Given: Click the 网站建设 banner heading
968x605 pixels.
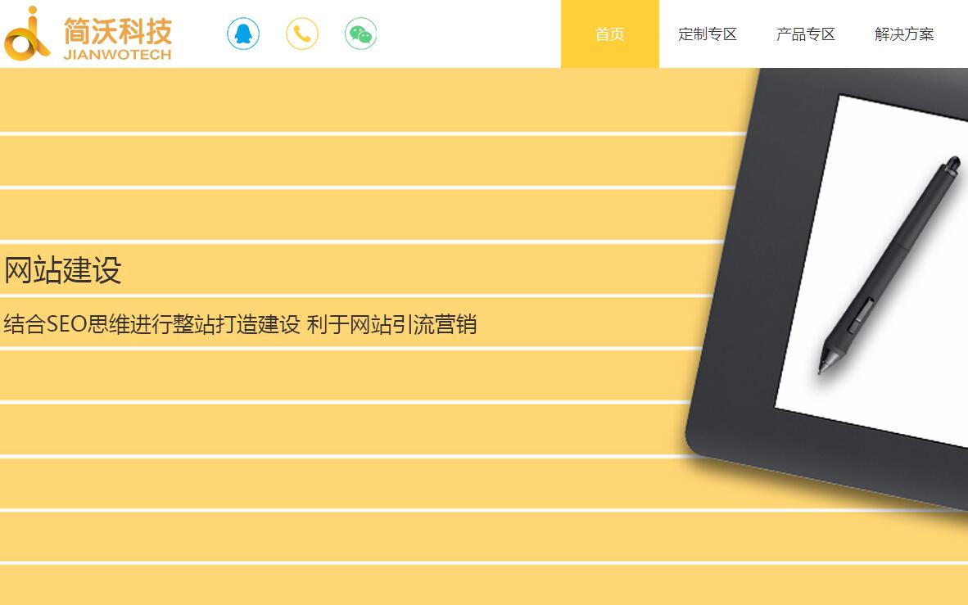Looking at the screenshot, I should (63, 270).
